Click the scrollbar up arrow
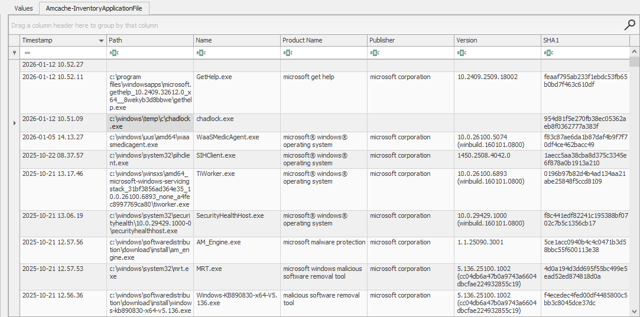 coord(634,52)
